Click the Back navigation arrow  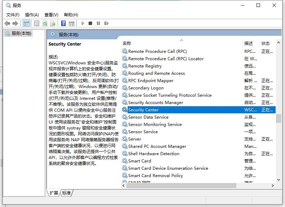tap(7, 23)
